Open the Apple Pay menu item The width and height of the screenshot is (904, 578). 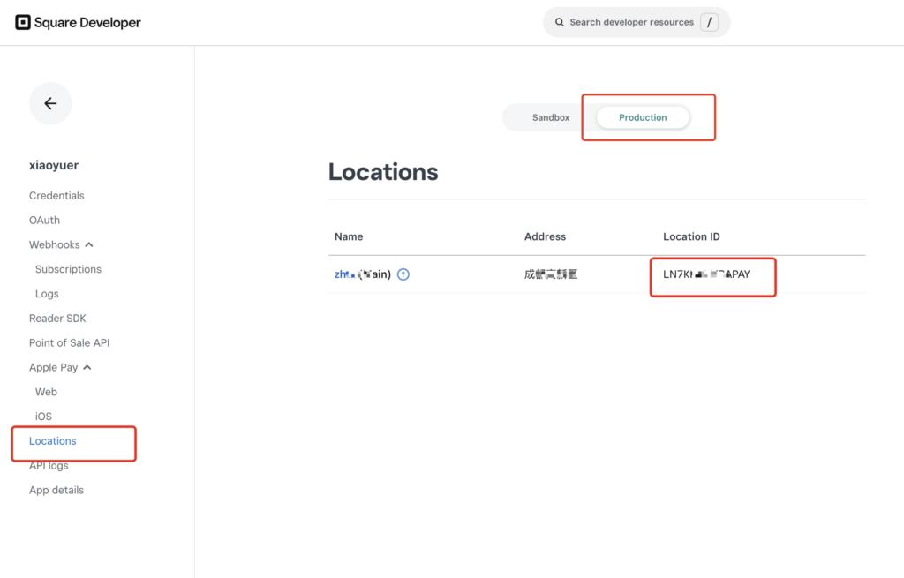53,368
